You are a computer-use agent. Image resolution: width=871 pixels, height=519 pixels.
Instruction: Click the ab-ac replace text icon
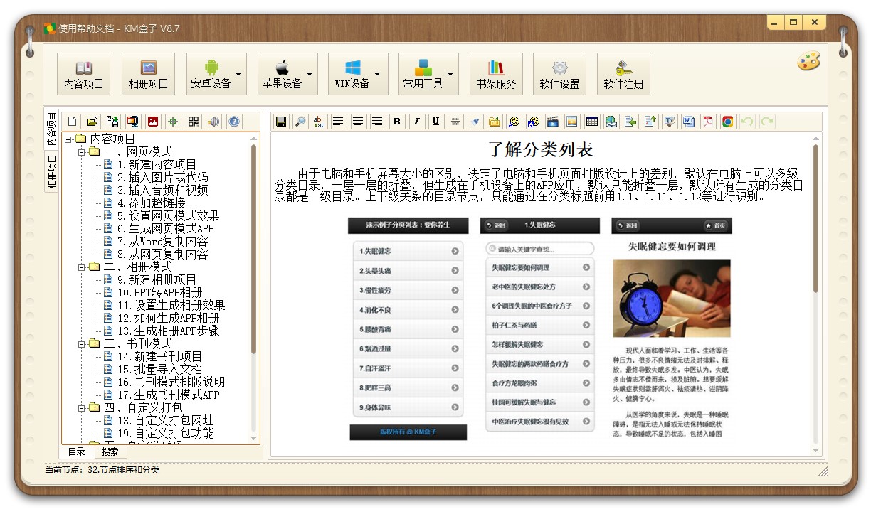[320, 122]
